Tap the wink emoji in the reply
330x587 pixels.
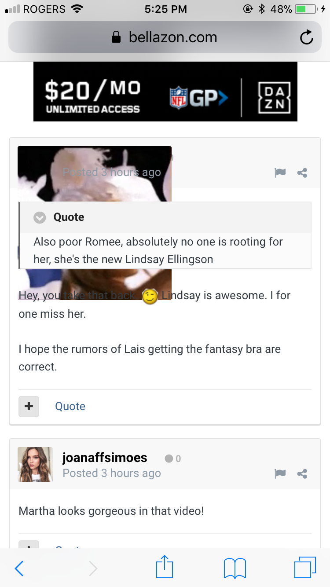pyautogui.click(x=150, y=297)
